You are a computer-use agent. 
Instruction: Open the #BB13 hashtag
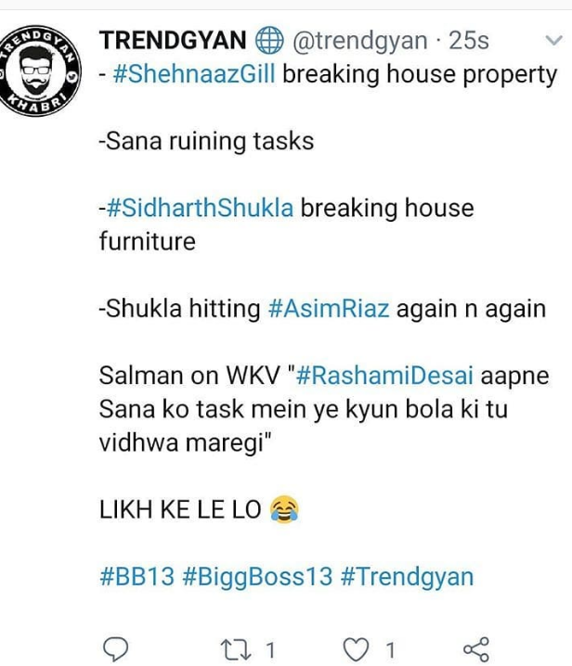tap(136, 577)
